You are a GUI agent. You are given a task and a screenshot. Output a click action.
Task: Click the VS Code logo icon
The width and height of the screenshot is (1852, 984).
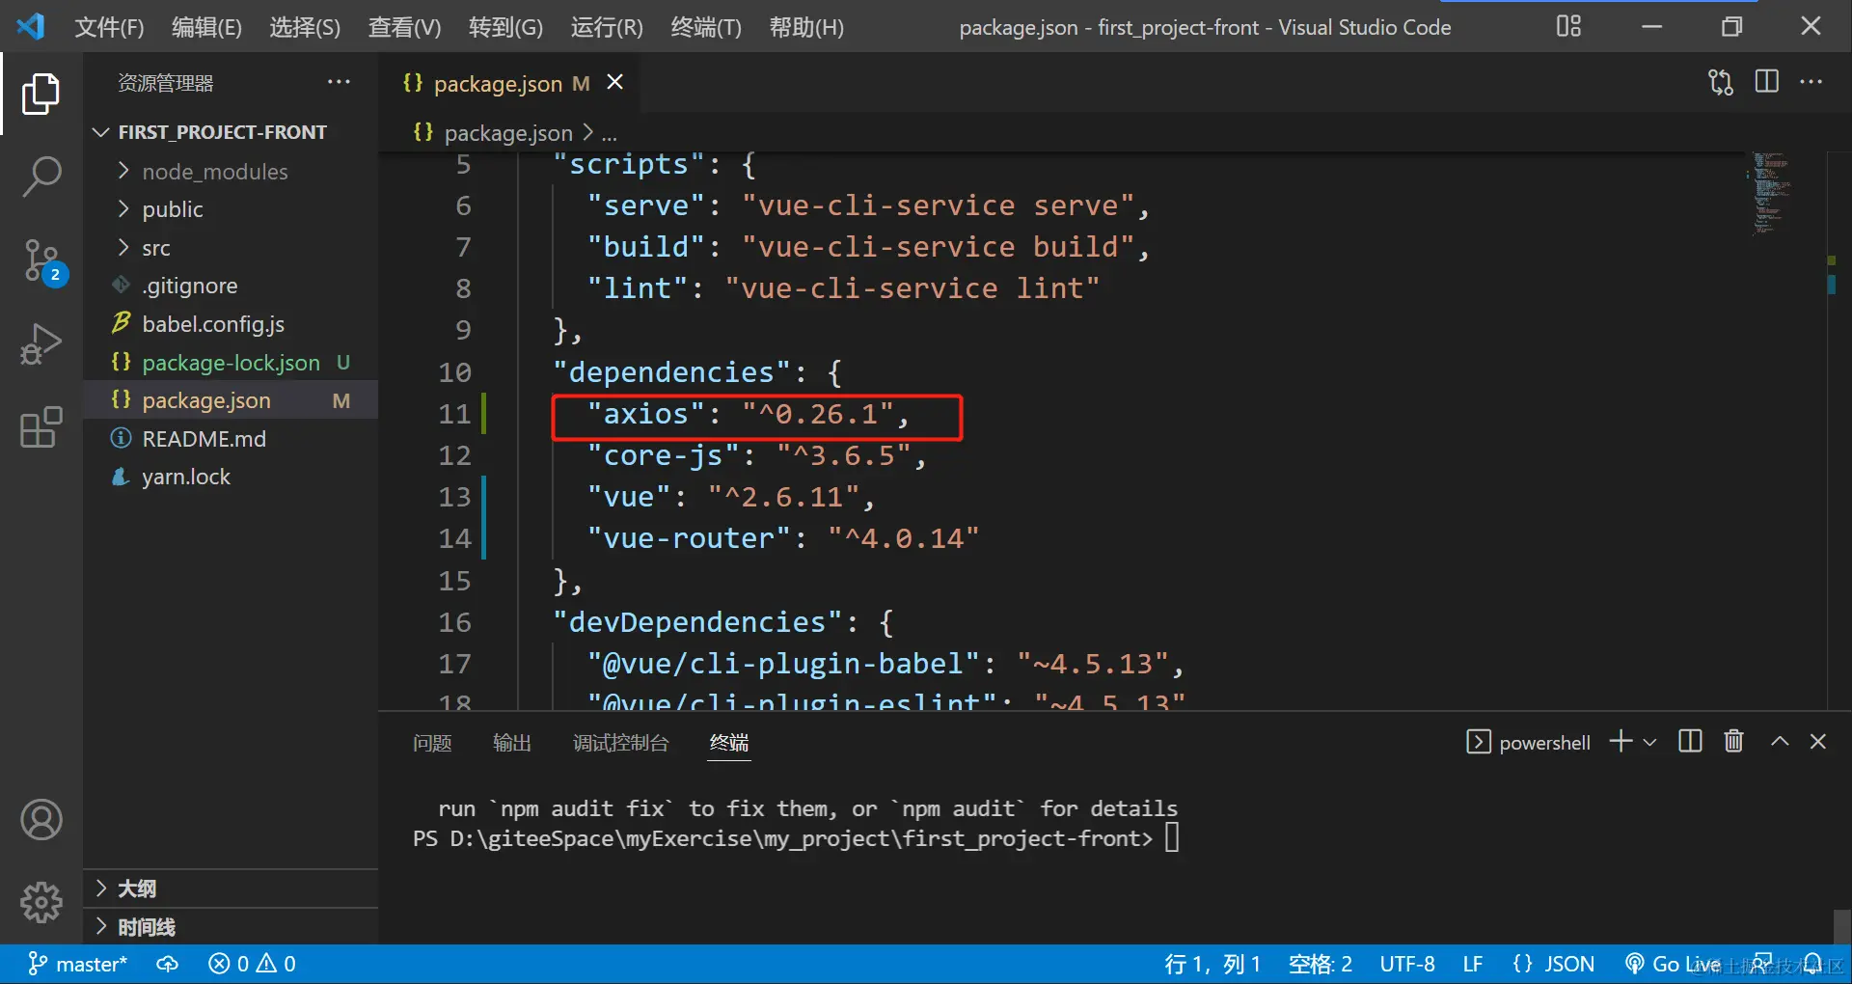[31, 26]
